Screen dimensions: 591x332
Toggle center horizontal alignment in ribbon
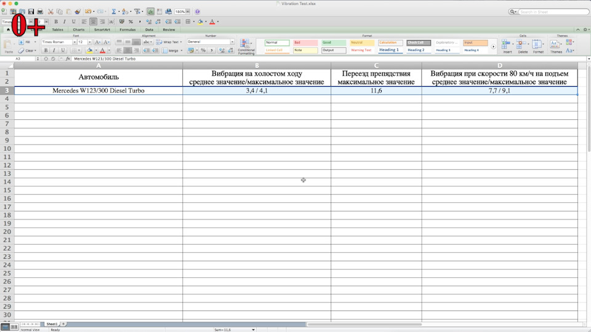pyautogui.click(x=128, y=50)
